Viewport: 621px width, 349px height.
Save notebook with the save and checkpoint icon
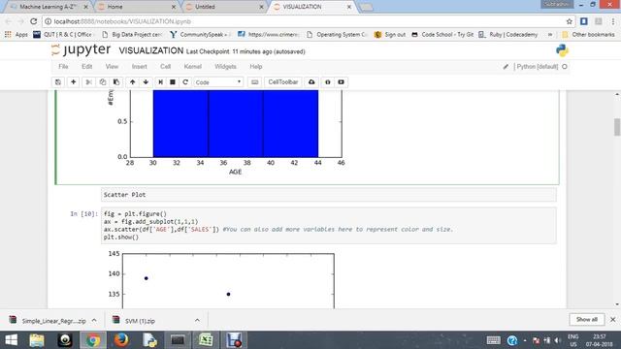58,81
